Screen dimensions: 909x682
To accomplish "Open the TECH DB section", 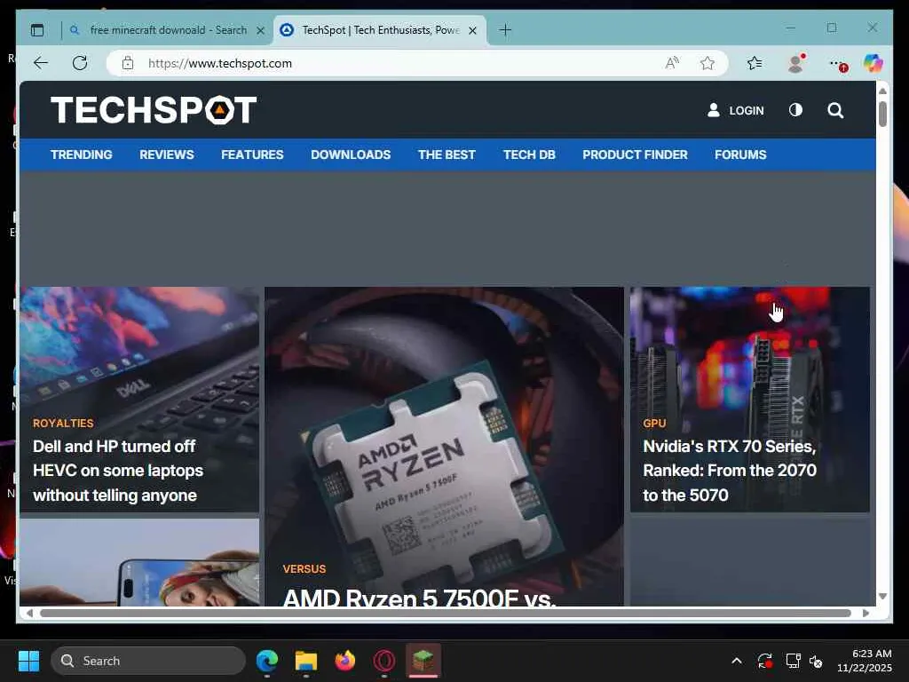I will point(529,155).
